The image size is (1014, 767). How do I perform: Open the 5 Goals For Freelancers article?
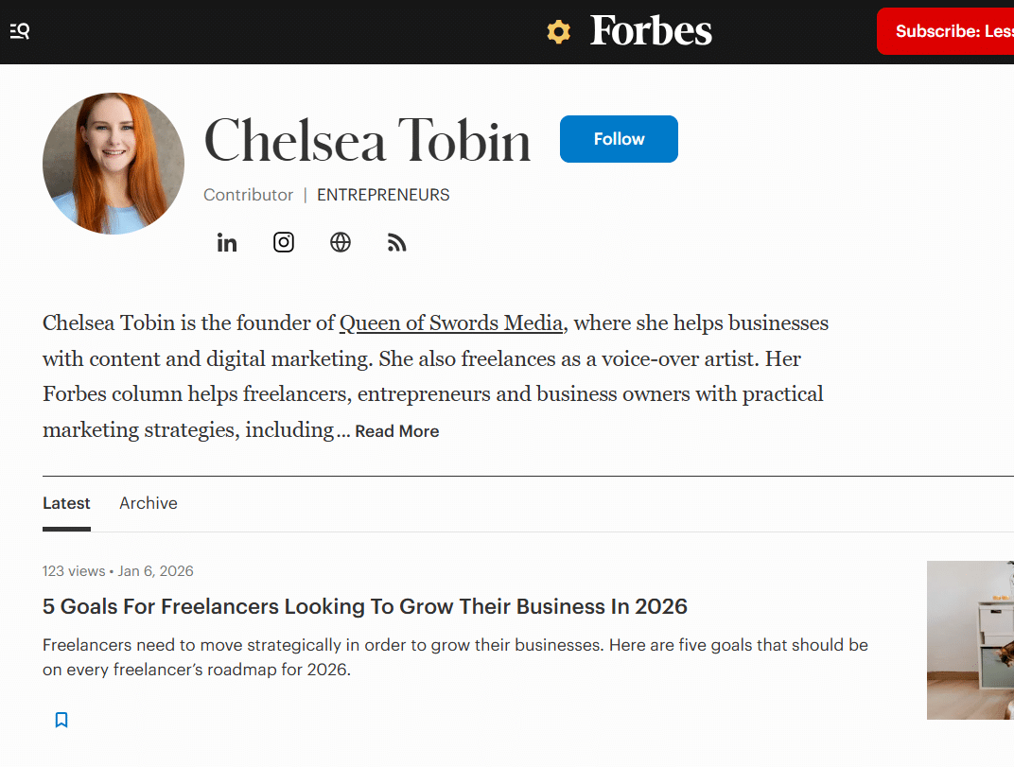(365, 606)
